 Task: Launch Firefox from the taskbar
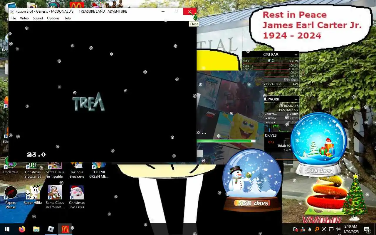(x=22, y=229)
